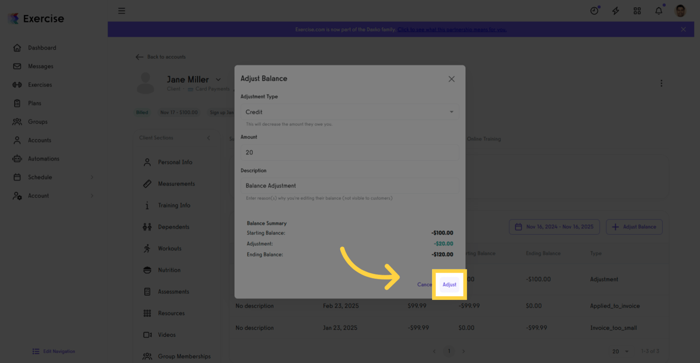Open the rows-per-page dropdown showing 20
This screenshot has width=700, height=363.
[620, 351]
